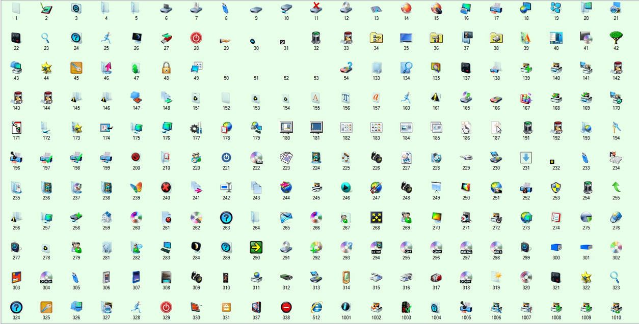Click the four blue squares icon numbered 19
Image resolution: width=639 pixels, height=324 pixels.
click(x=556, y=8)
